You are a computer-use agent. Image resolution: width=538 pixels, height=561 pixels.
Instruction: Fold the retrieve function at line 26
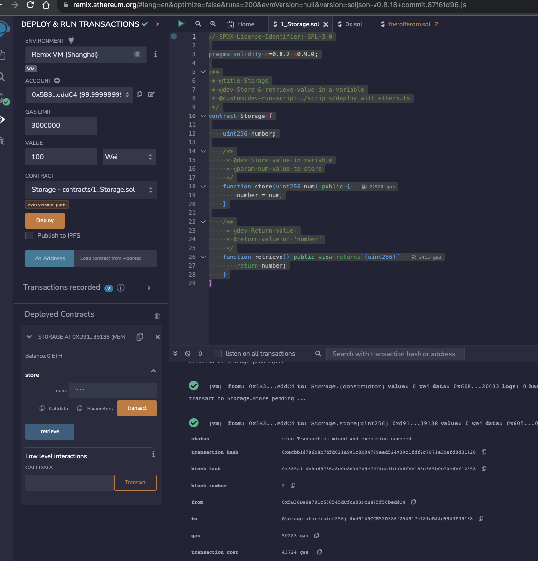click(203, 257)
